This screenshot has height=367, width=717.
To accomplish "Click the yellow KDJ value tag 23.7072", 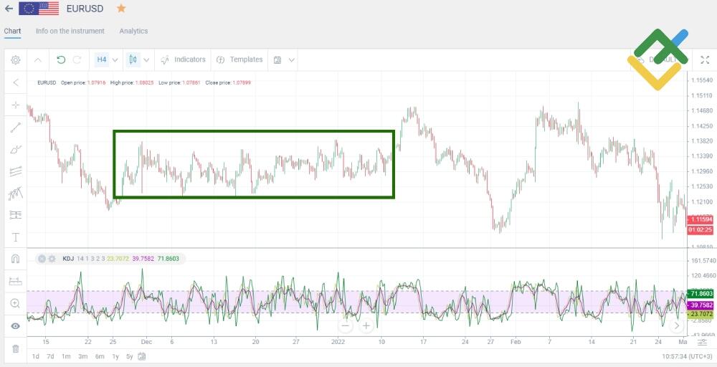I will (x=700, y=315).
